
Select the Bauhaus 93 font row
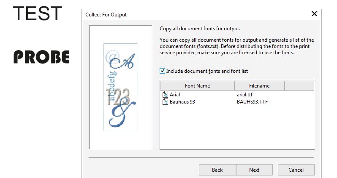tap(182, 102)
